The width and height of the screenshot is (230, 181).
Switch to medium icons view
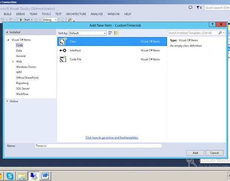[x=110, y=33]
